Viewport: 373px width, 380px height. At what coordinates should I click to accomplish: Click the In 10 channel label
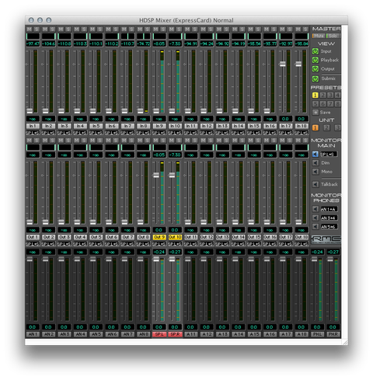[x=175, y=126]
